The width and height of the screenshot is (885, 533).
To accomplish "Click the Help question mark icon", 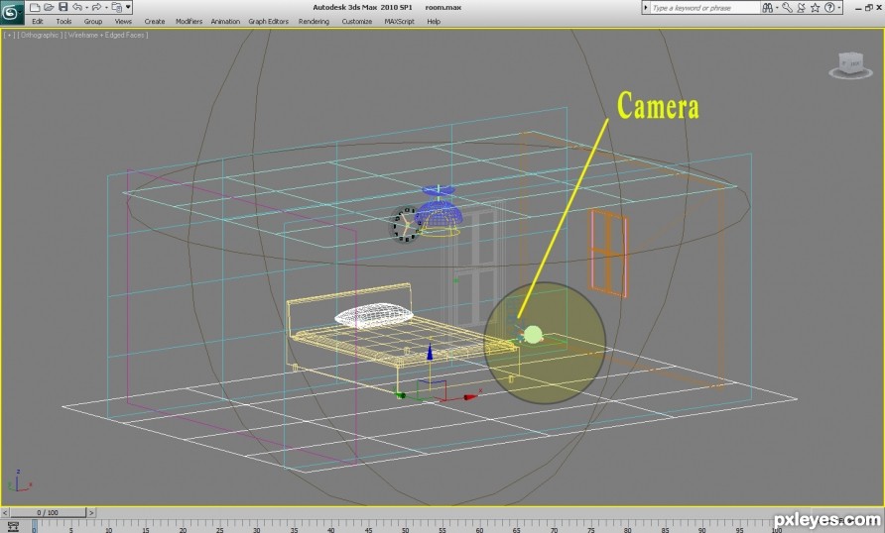I will coord(829,7).
